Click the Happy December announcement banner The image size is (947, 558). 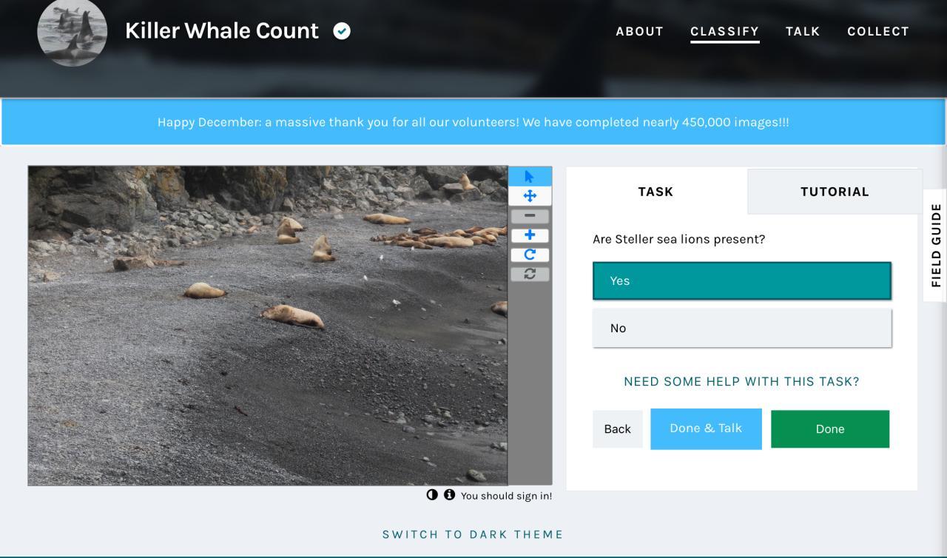[x=473, y=122]
